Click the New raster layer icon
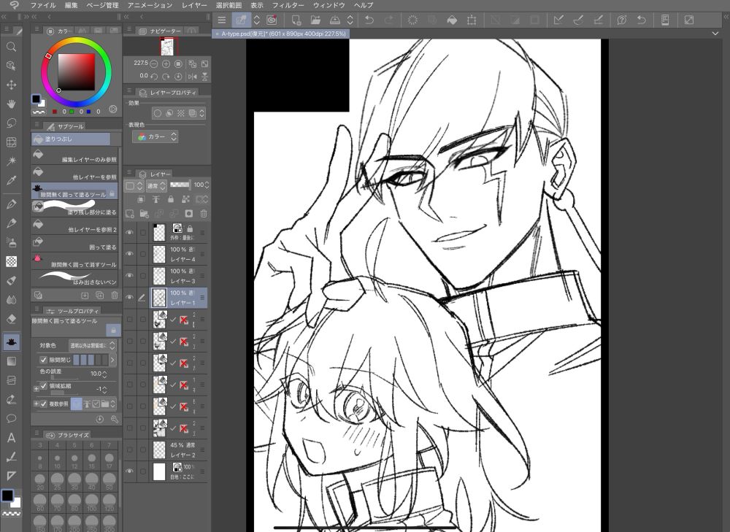 130,214
